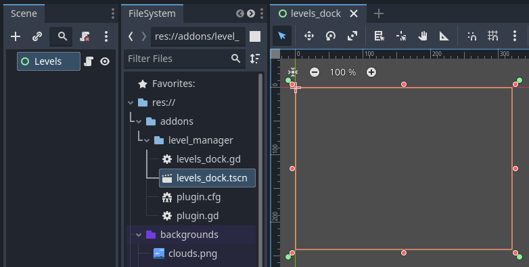Toggle FileSystem split view mode

coord(255,36)
